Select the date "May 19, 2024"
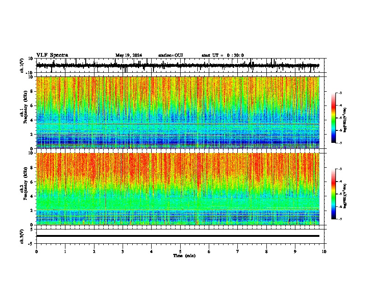Viewport: 365px width, 282px height. (129, 55)
